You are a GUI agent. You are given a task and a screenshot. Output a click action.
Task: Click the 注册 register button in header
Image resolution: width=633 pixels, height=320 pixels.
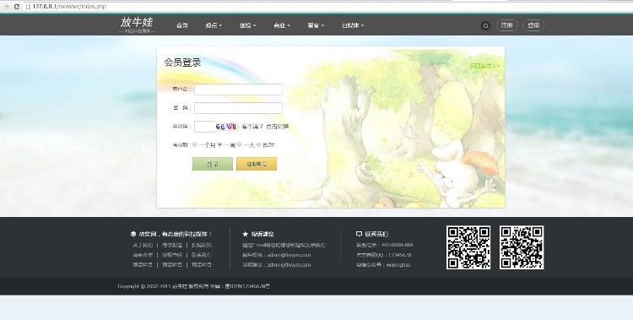pos(506,25)
